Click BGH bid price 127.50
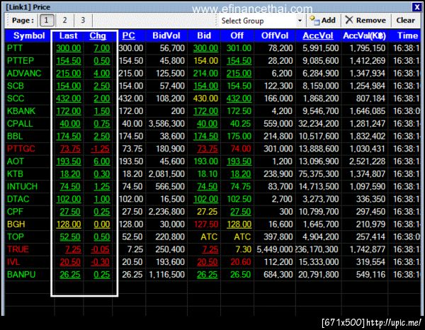425x330 pixels. pyautogui.click(x=205, y=224)
